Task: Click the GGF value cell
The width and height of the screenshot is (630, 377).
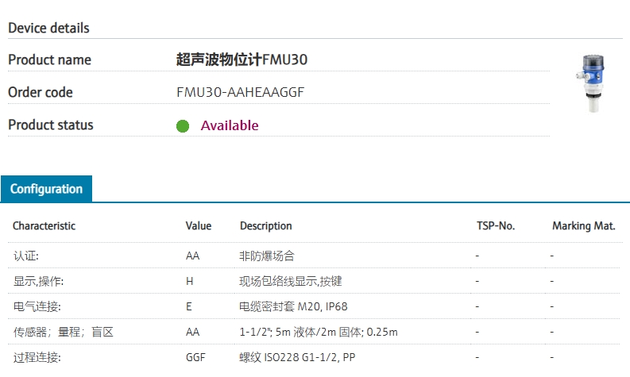Action: point(195,357)
